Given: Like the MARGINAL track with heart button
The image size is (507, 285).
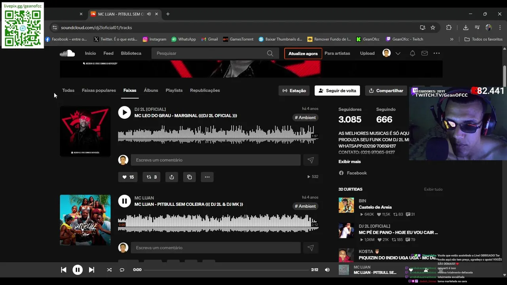Looking at the screenshot, I should (x=128, y=177).
